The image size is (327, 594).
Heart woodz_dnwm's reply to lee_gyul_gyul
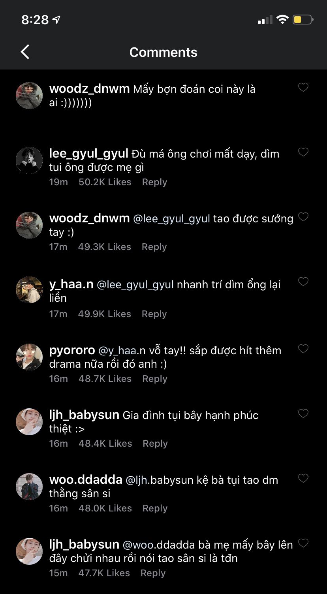303,217
